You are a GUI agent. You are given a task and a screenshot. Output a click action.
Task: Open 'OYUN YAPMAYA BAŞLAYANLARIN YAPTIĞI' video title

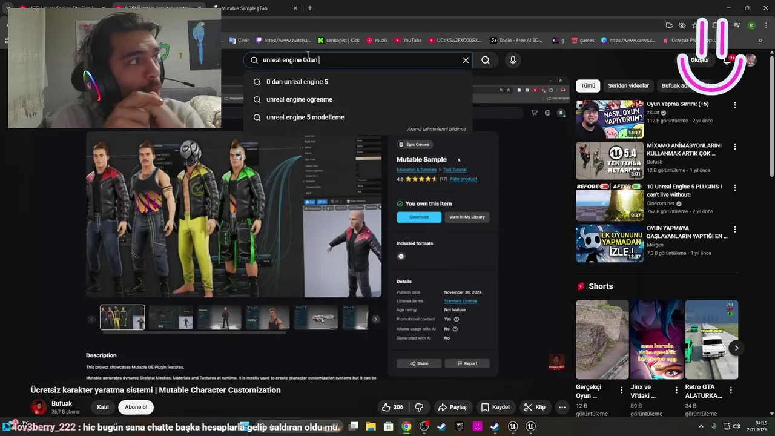pos(687,232)
